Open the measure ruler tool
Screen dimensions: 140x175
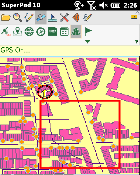pyautogui.click(x=52, y=17)
